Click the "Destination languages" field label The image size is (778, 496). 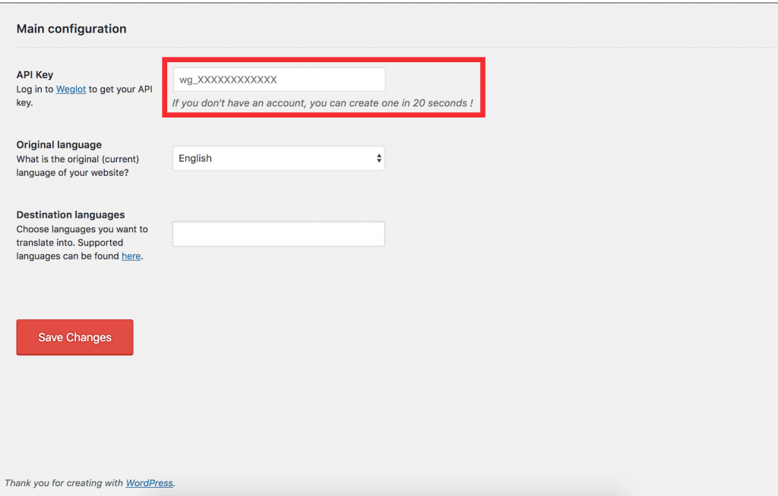click(71, 215)
